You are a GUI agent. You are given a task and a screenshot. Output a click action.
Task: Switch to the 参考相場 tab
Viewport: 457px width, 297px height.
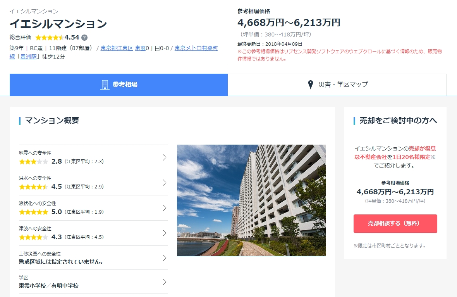point(119,85)
